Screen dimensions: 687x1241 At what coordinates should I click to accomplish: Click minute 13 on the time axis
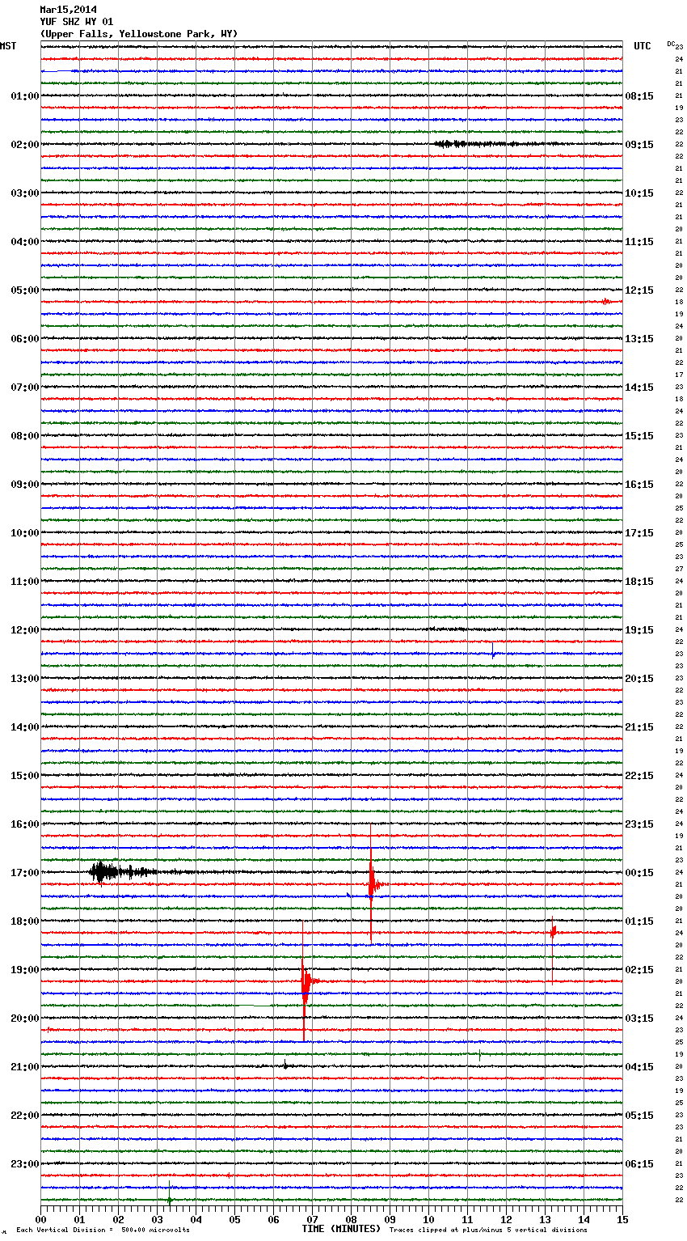click(545, 1219)
